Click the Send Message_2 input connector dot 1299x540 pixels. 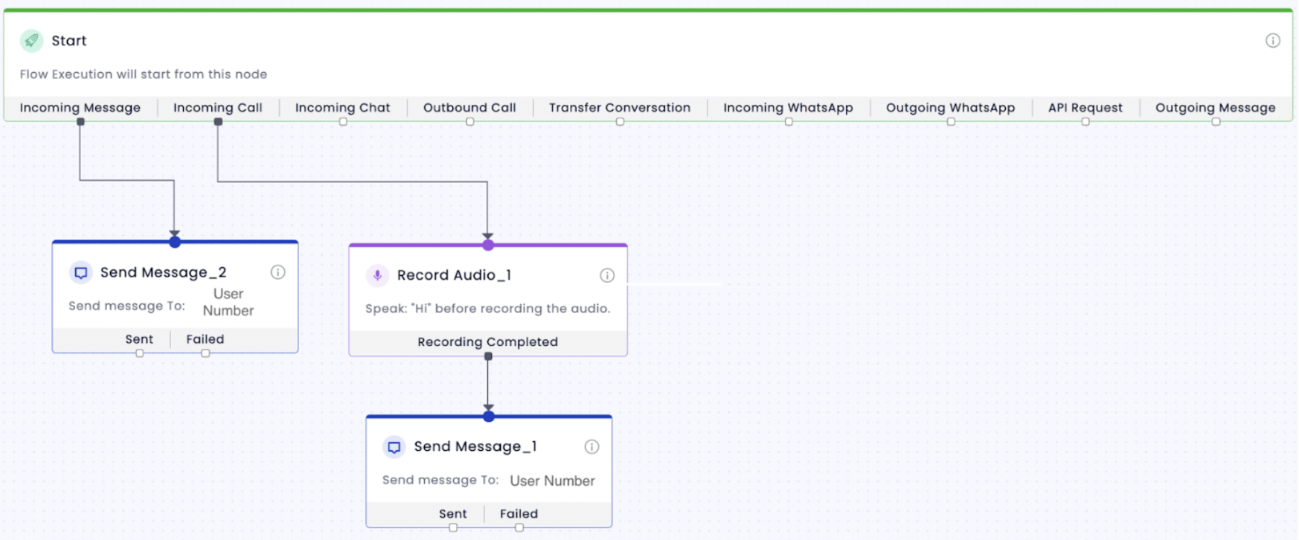point(175,242)
